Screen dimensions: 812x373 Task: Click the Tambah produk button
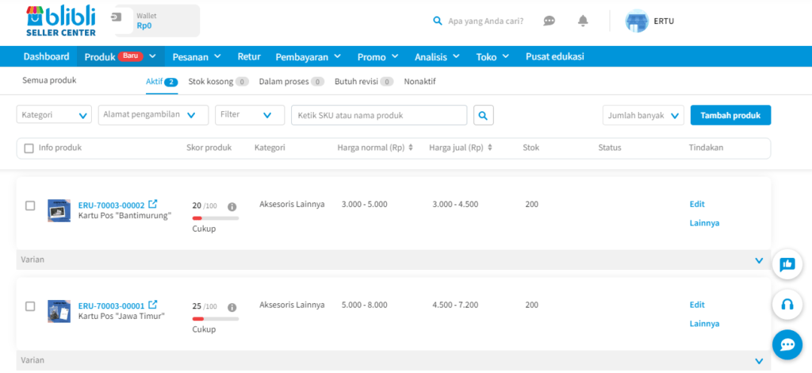(730, 115)
